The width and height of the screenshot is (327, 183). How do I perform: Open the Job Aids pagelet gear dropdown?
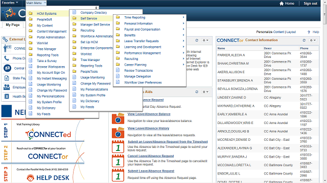click(205, 91)
